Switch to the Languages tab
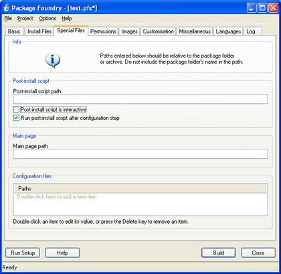Screen dimensions: 281x274 coord(228,31)
